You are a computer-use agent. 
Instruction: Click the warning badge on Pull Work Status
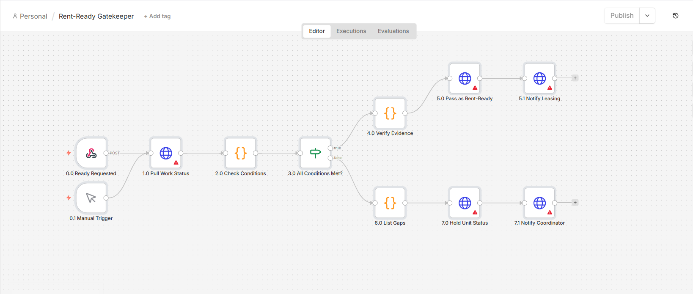pos(176,163)
